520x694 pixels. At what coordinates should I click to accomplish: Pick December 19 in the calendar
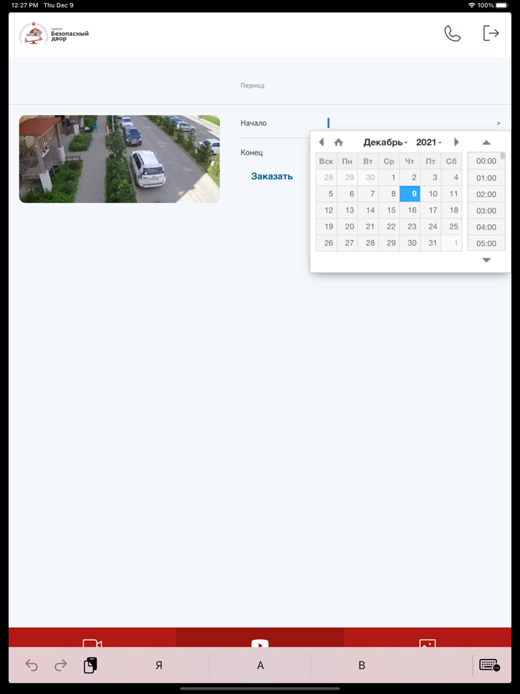click(327, 227)
